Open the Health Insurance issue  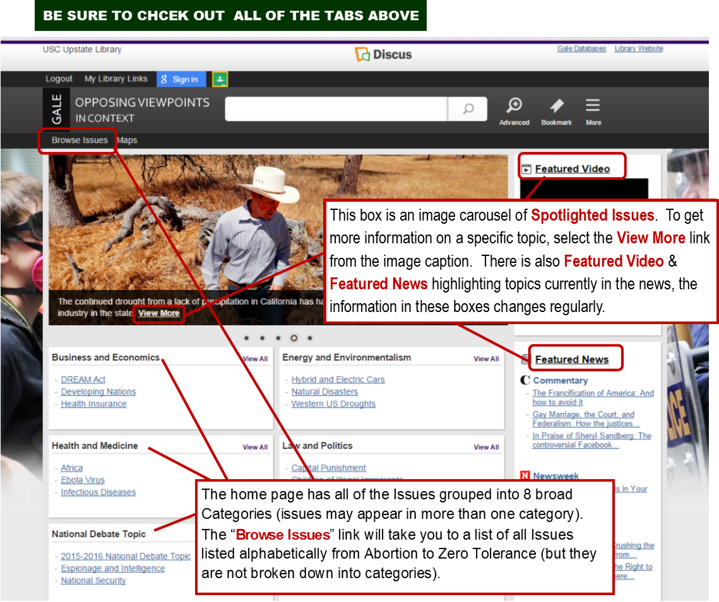[x=93, y=404]
